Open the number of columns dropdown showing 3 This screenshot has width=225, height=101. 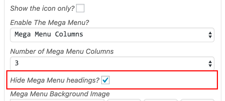[112, 63]
